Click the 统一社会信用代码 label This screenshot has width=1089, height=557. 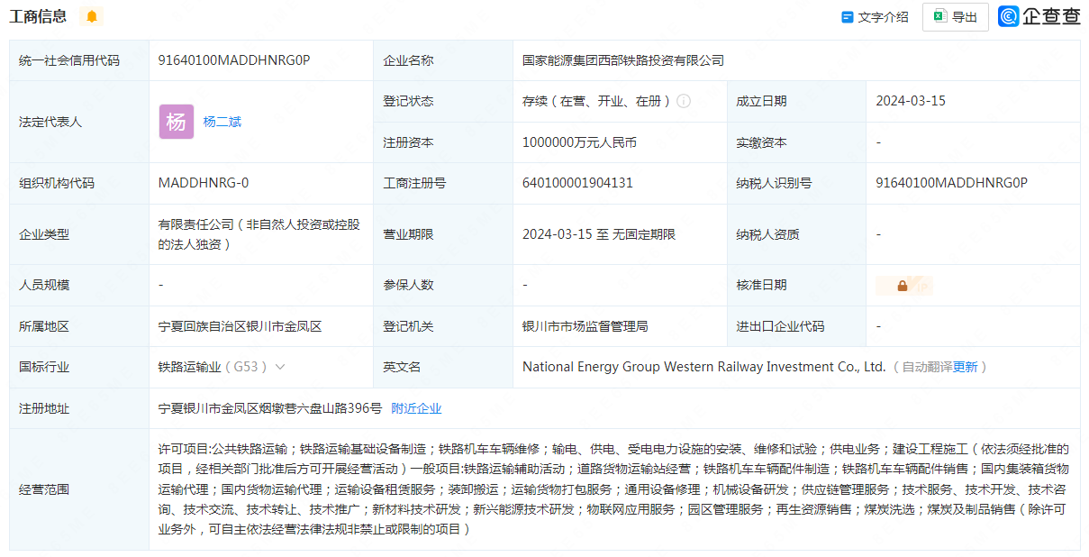69,60
